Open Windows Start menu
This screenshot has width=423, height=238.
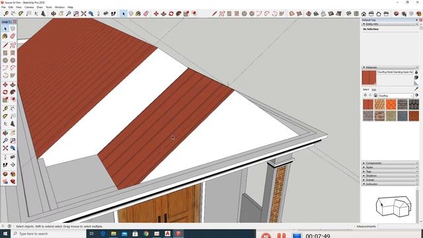click(x=5, y=233)
